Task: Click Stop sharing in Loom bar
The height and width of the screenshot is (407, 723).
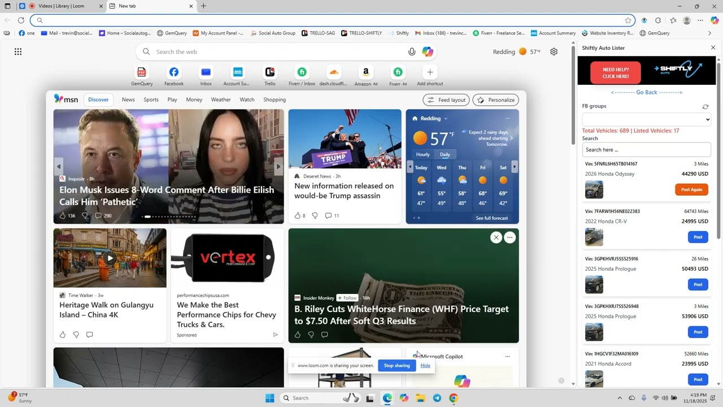Action: pos(397,365)
